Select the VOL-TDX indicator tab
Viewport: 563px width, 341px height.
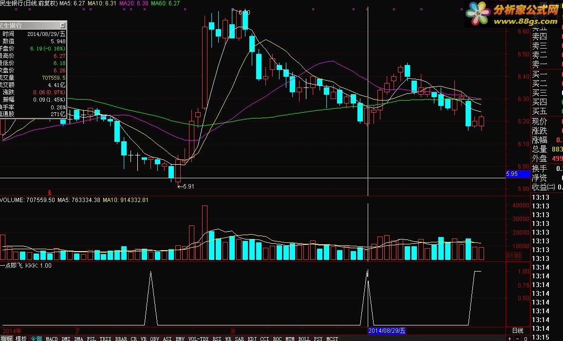tap(199, 339)
